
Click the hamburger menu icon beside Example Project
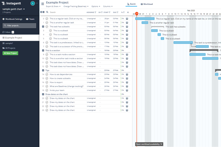tap(42, 4)
